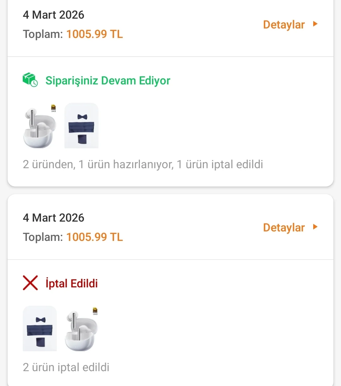This screenshot has height=386, width=341.
Task: Tap the "2 ürün iptal edildi" summary text
Action: pos(66,367)
